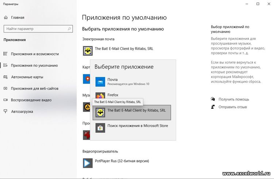274x179 pixels.
Task: Open Автозагрузка section
Action: (x=22, y=112)
